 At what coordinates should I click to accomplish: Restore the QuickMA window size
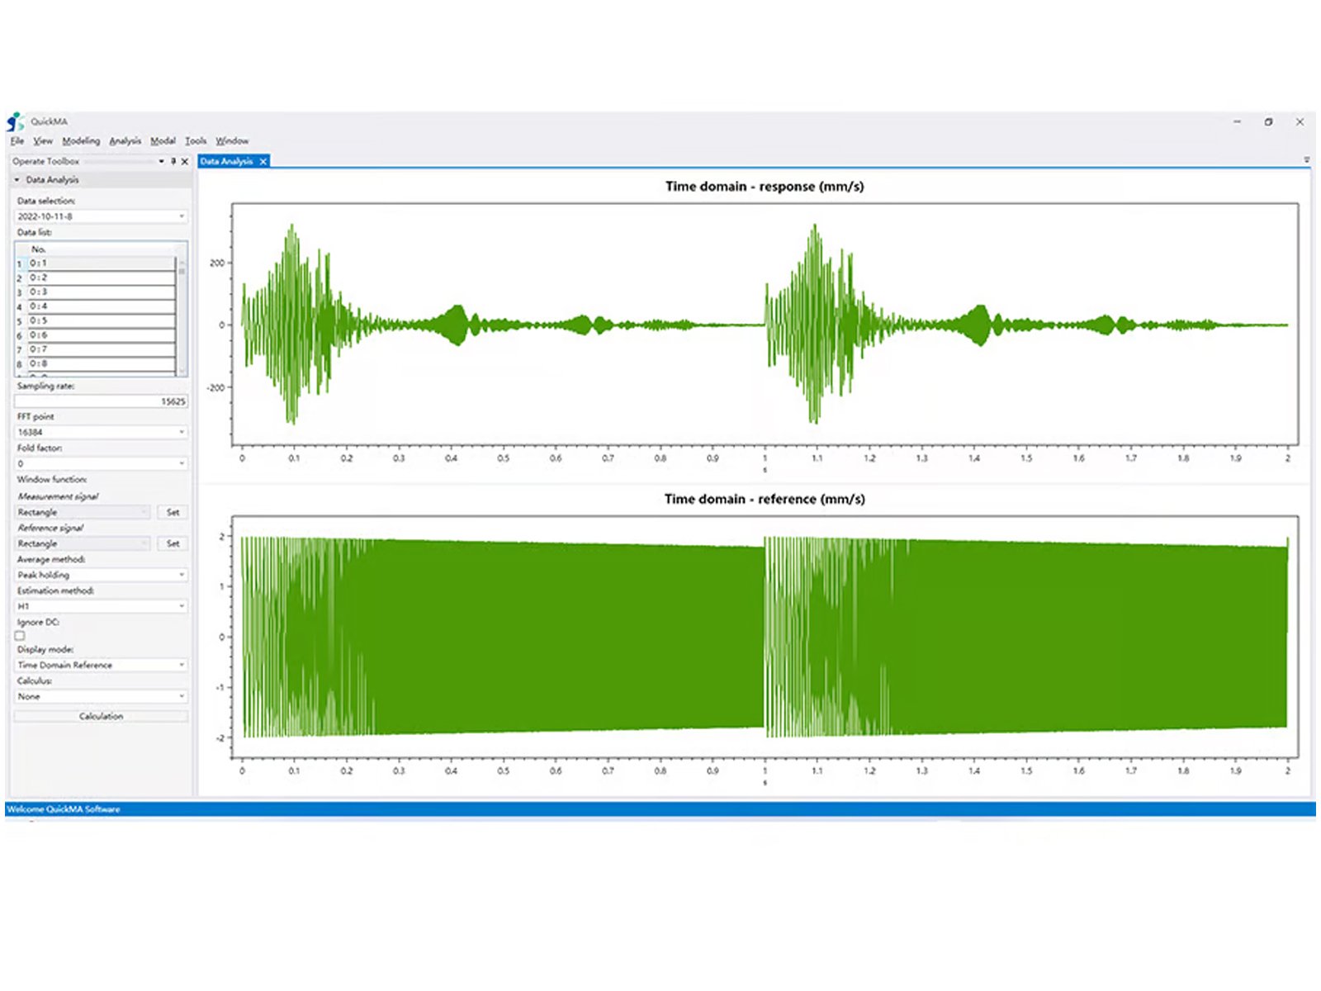tap(1268, 122)
